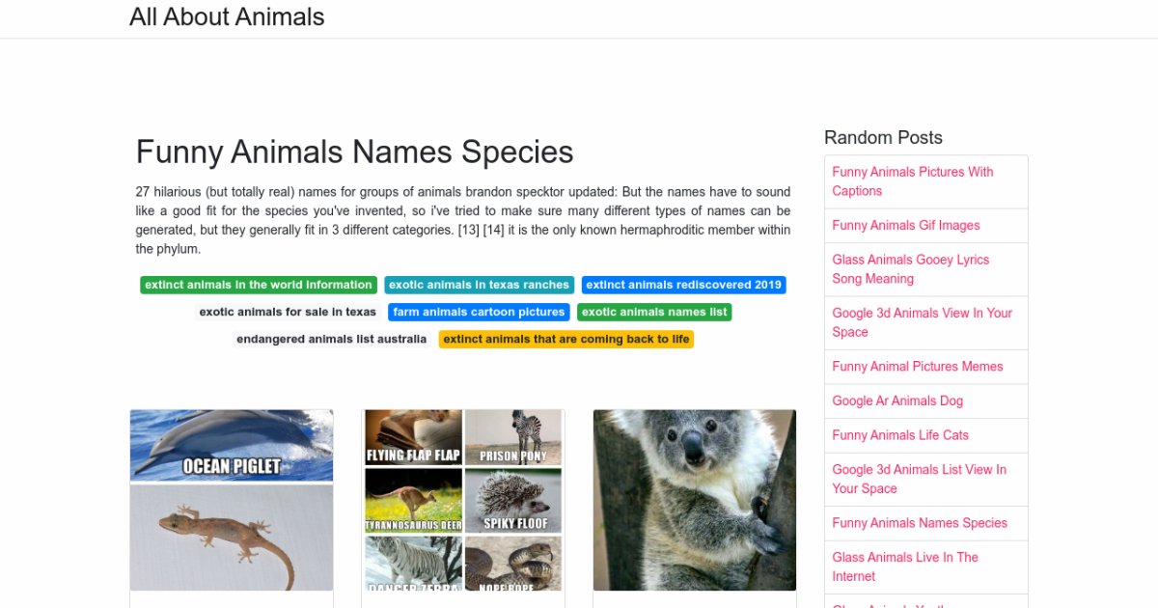This screenshot has width=1158, height=608.
Task: Go to 'Glass Animals Live In The Internet'
Action: click(x=904, y=567)
